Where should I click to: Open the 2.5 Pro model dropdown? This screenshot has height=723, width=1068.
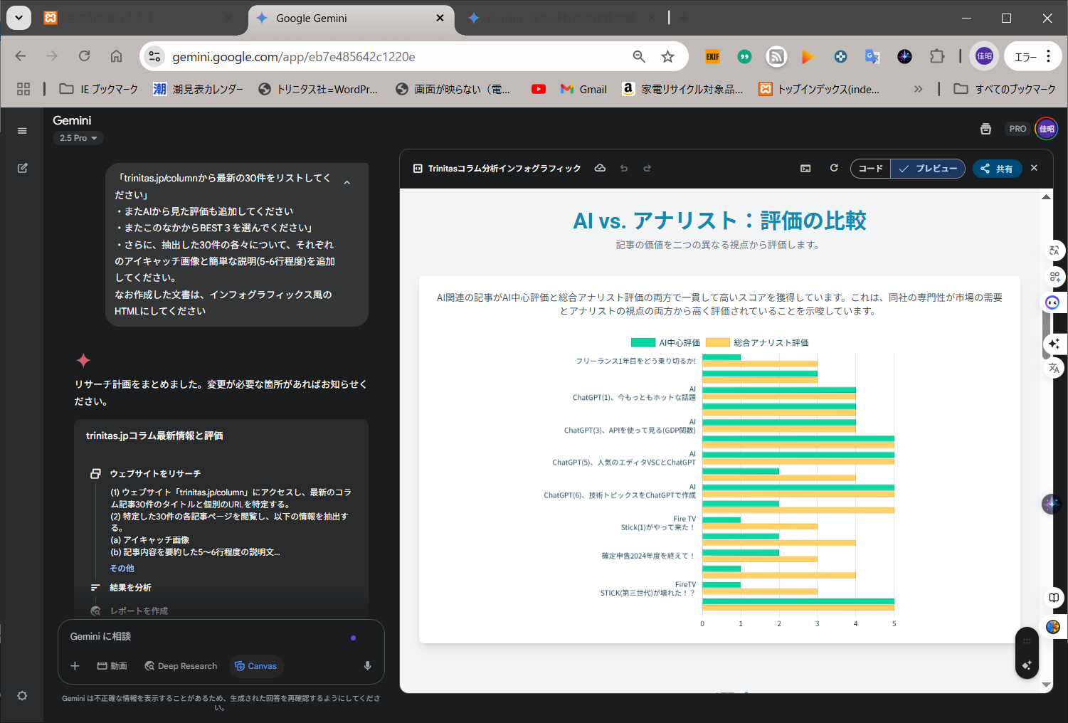pyautogui.click(x=78, y=138)
